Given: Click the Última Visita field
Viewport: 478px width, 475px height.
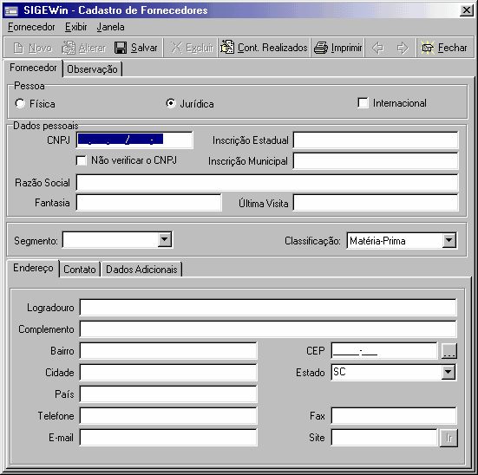Looking at the screenshot, I should click(376, 203).
